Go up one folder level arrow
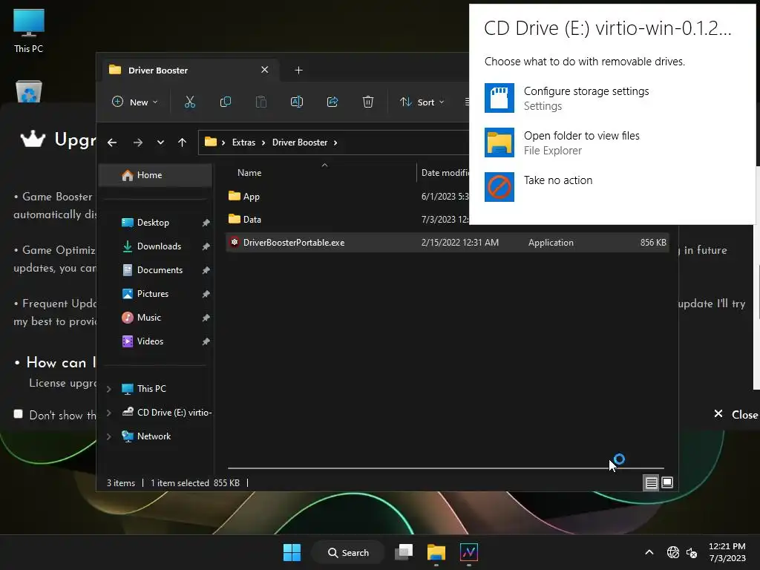This screenshot has height=570, width=760. [x=183, y=142]
